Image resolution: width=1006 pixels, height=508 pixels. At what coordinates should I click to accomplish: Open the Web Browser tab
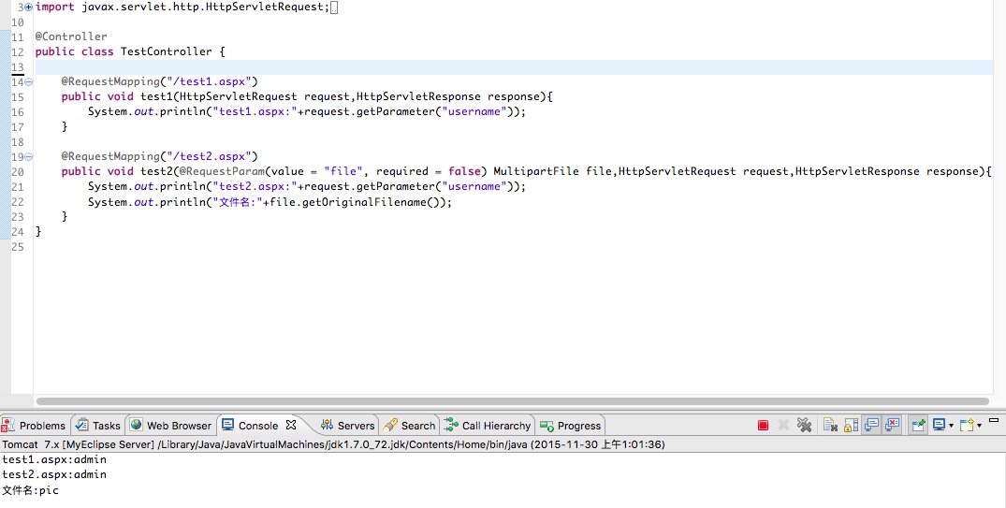tap(170, 426)
